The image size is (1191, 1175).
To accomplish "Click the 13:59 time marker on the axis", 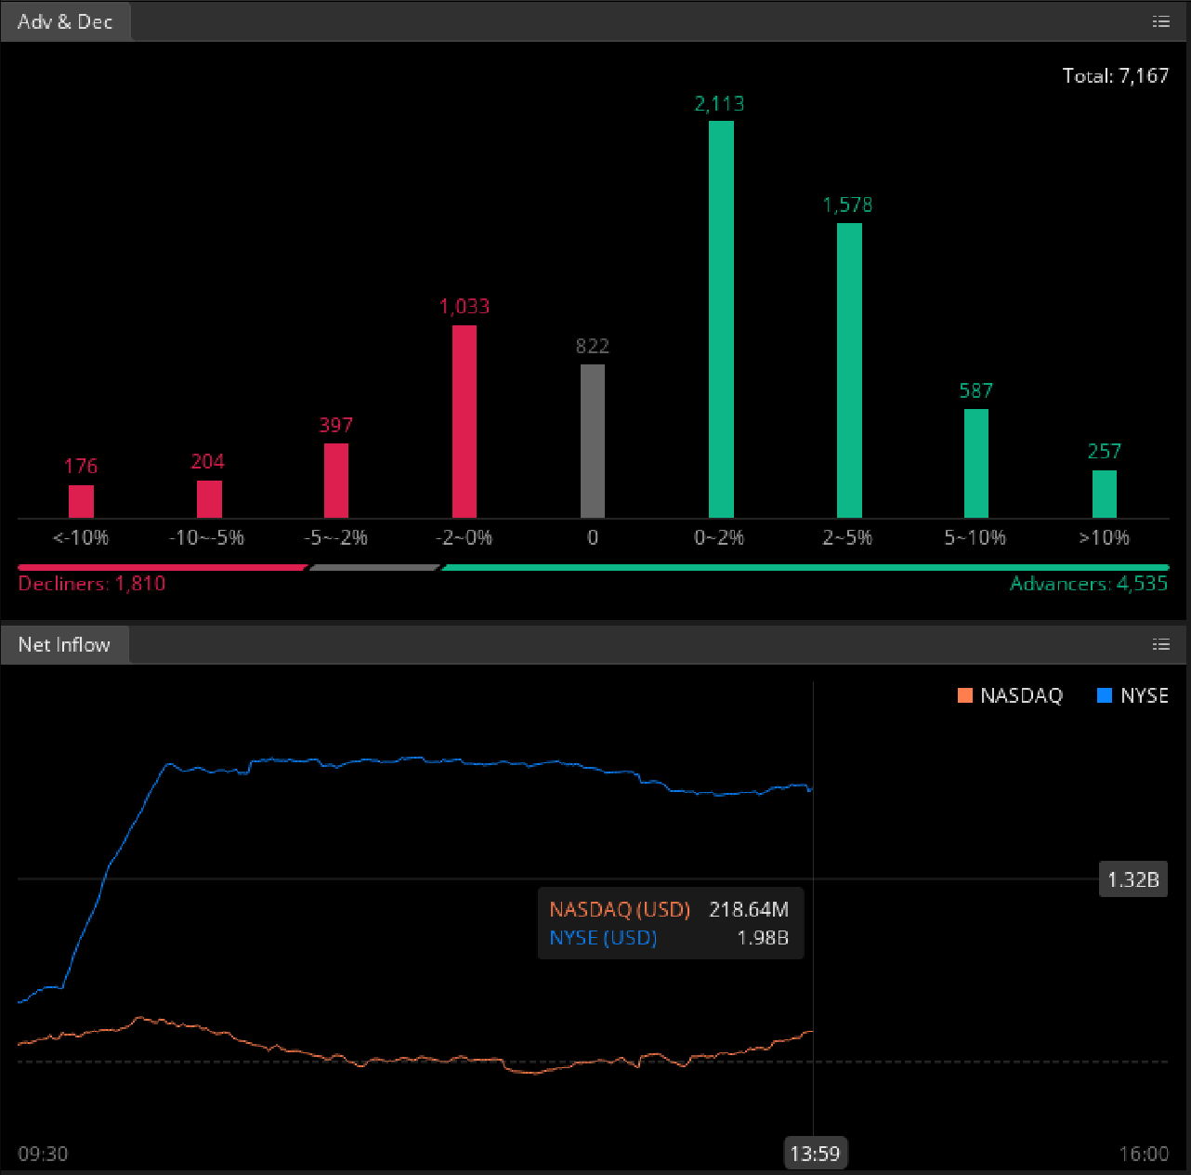I will [x=815, y=1154].
